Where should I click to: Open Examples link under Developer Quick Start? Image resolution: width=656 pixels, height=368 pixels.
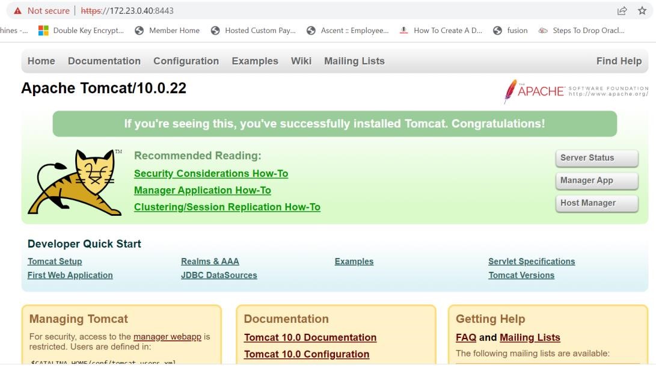[354, 262]
